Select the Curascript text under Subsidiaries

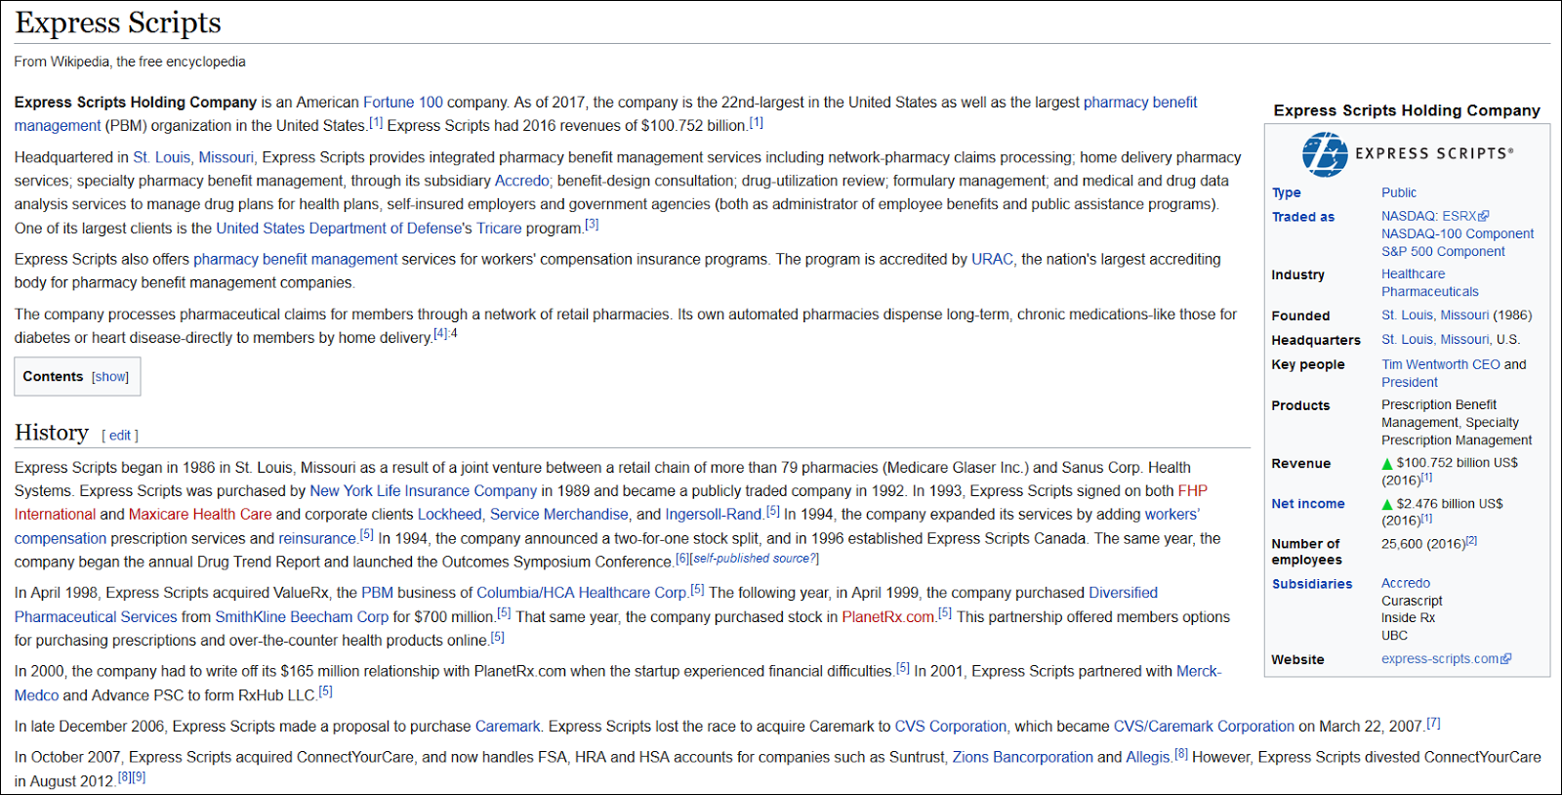click(x=1412, y=602)
